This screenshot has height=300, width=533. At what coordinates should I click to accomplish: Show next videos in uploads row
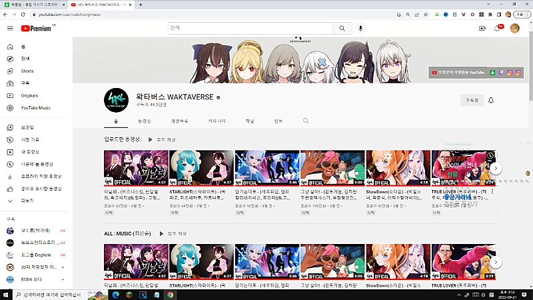pyautogui.click(x=496, y=169)
